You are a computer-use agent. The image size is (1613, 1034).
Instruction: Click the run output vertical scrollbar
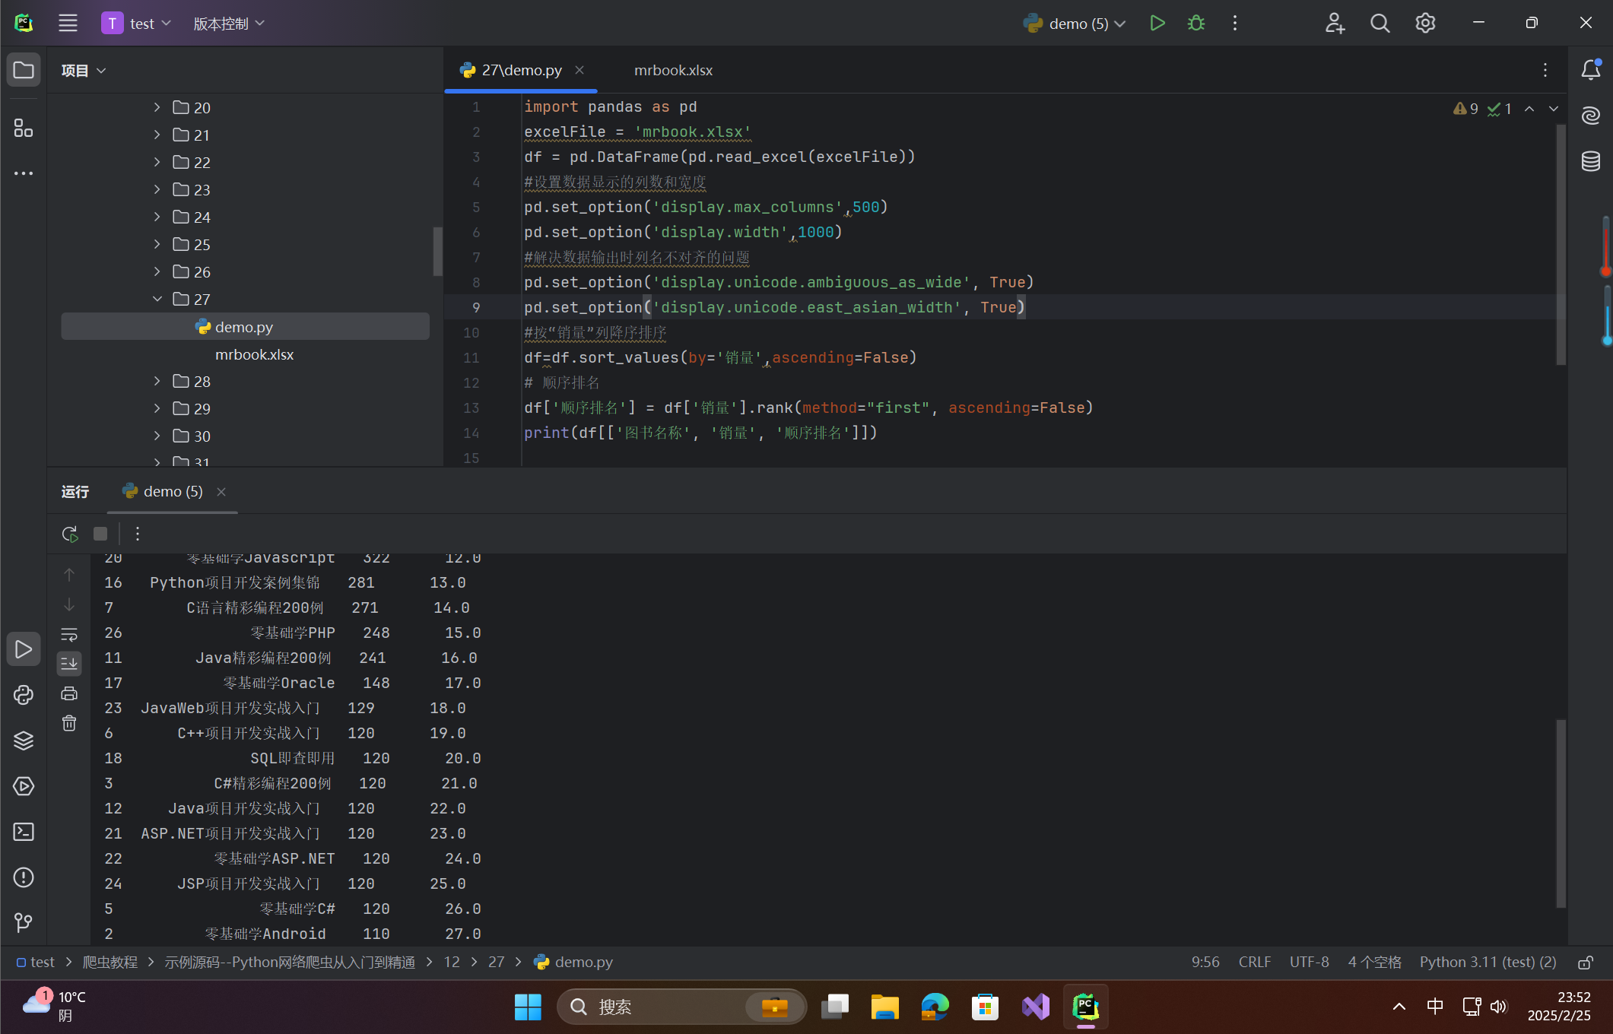coord(1561,814)
